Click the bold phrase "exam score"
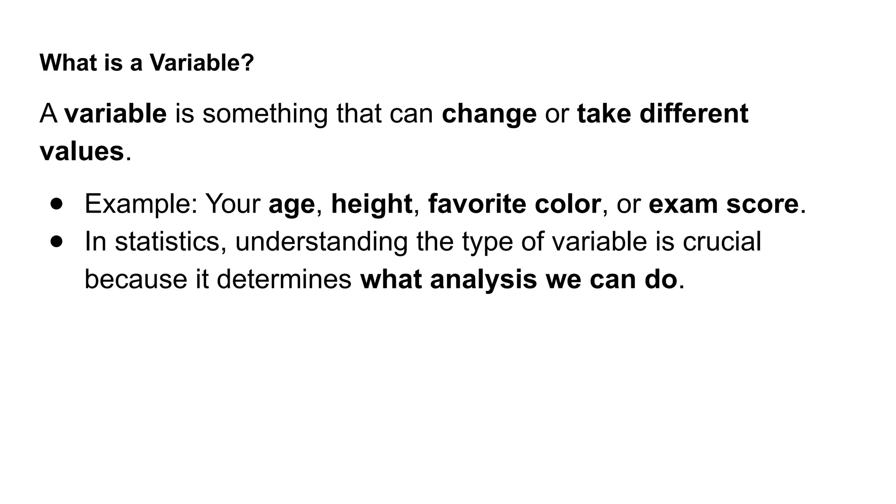 pos(724,204)
